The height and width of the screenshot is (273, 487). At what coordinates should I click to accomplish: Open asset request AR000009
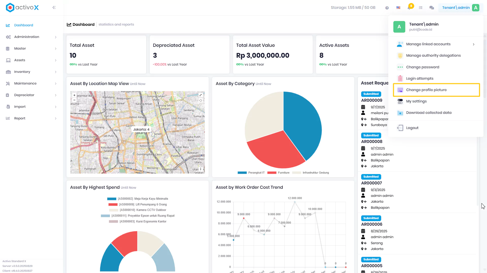372,100
